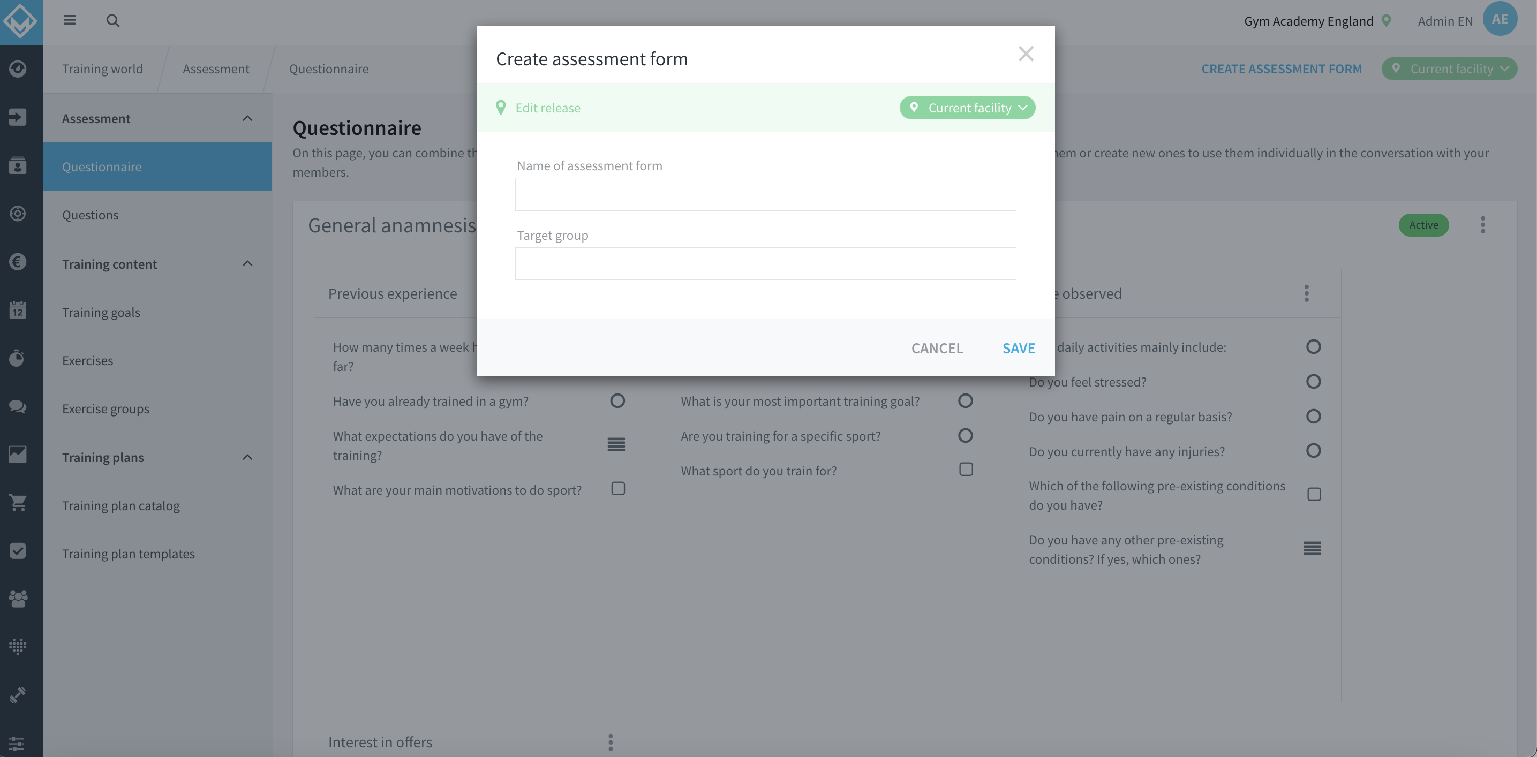Save the new assessment form

[x=1019, y=348]
